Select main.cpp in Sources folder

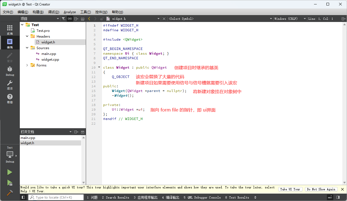48,54
